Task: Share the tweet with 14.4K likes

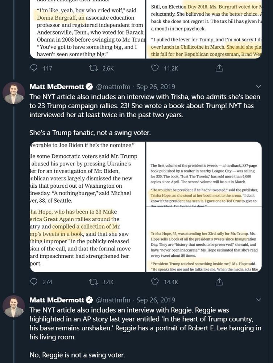Action: pos(219,282)
